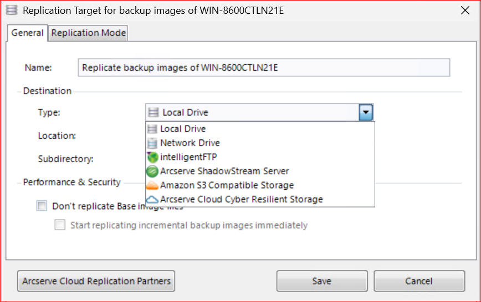Click the Type label
This screenshot has height=302, width=481.
pyautogui.click(x=49, y=112)
